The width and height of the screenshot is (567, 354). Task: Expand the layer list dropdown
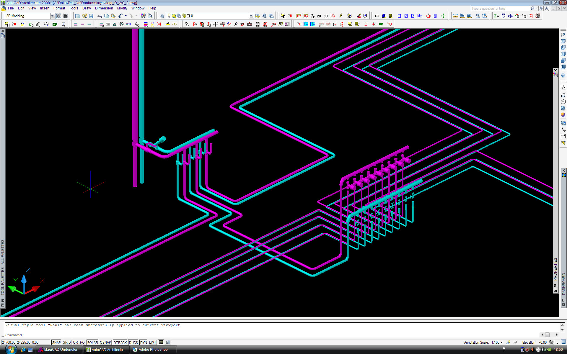pos(251,16)
